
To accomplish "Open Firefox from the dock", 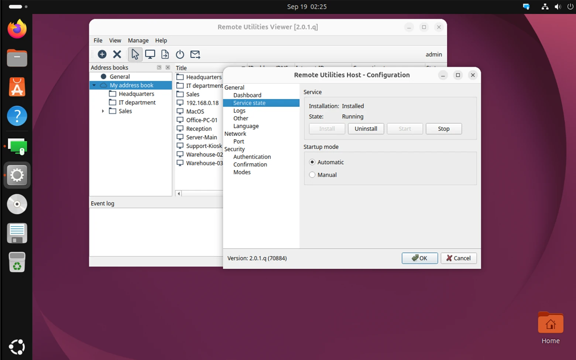I will coord(17,29).
